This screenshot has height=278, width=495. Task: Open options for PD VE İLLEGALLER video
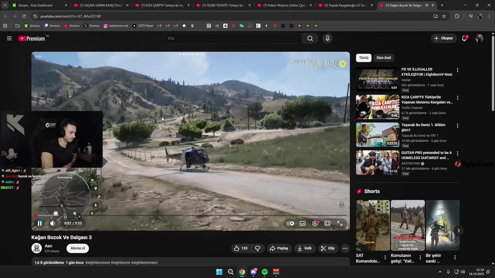(457, 70)
